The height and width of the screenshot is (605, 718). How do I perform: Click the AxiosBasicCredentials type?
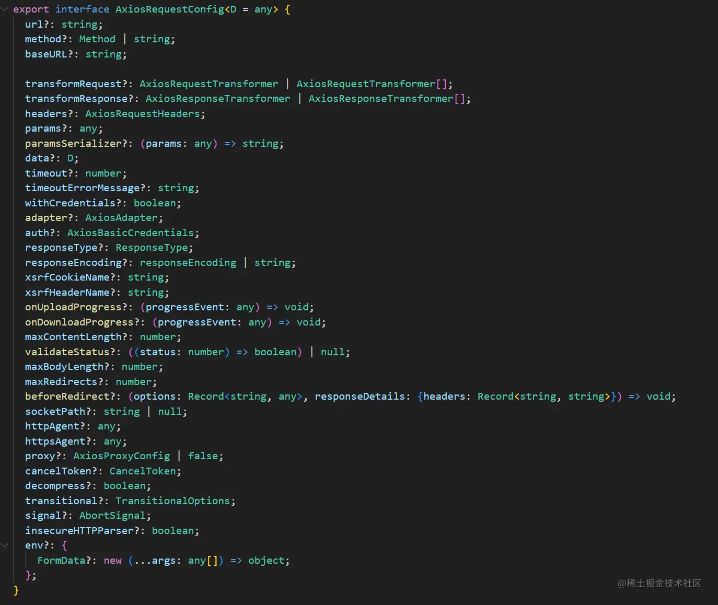pyautogui.click(x=131, y=233)
